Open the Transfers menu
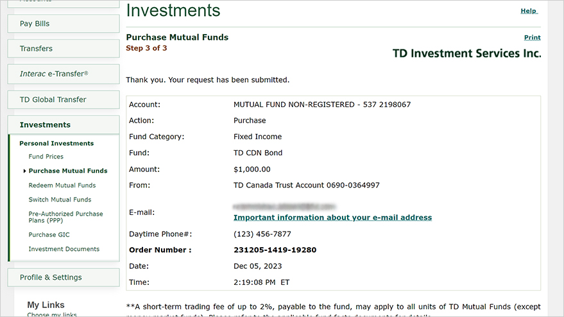The height and width of the screenshot is (317, 564). point(64,49)
